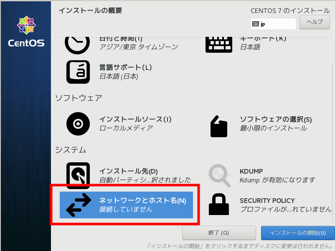Open the software selection package icon
The image size is (335, 251).
(x=218, y=126)
